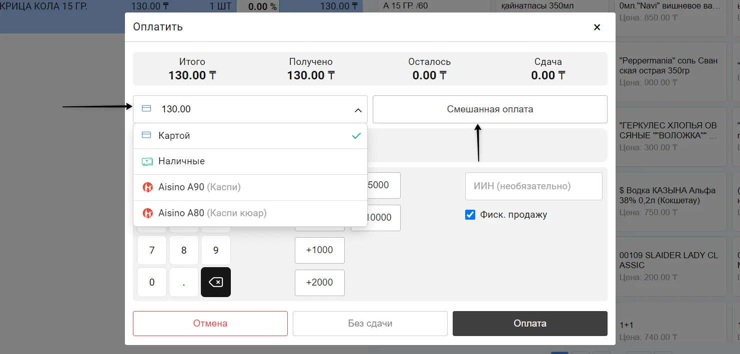This screenshot has width=740, height=354.
Task: Click the backspace delete key on keypad
Action: (215, 282)
